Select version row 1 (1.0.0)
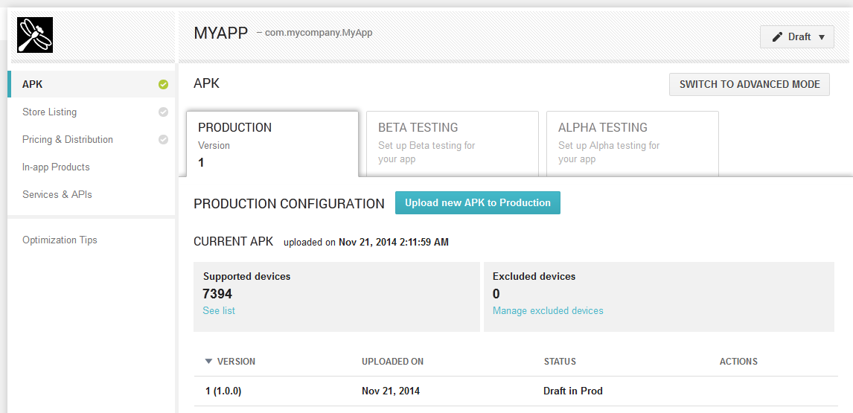The width and height of the screenshot is (853, 413). pos(516,391)
